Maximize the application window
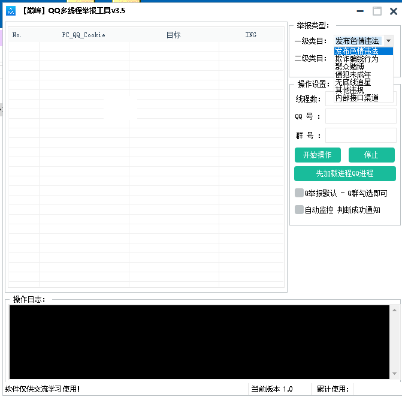 [377, 11]
